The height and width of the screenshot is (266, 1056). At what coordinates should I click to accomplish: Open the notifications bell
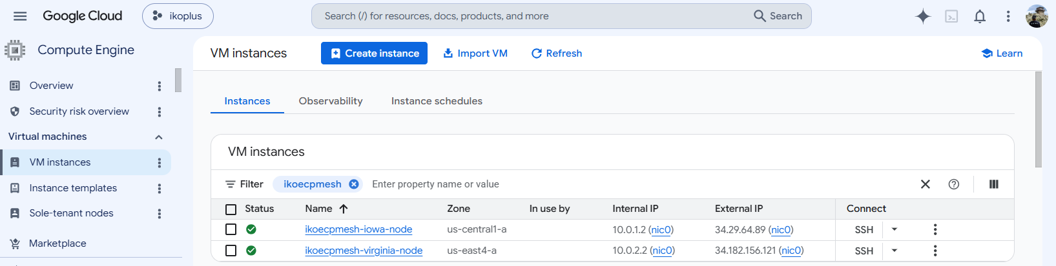pos(980,16)
